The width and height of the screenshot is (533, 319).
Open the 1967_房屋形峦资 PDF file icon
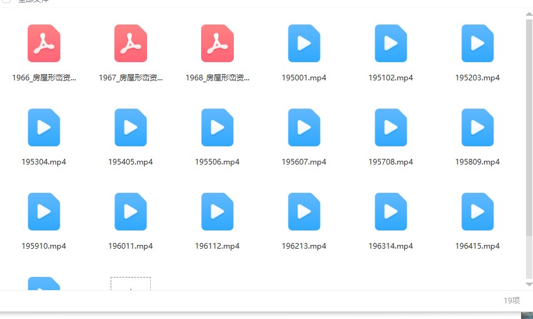tap(131, 43)
